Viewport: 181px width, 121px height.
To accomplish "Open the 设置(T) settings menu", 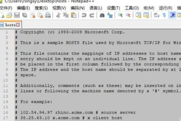I will (113, 8).
